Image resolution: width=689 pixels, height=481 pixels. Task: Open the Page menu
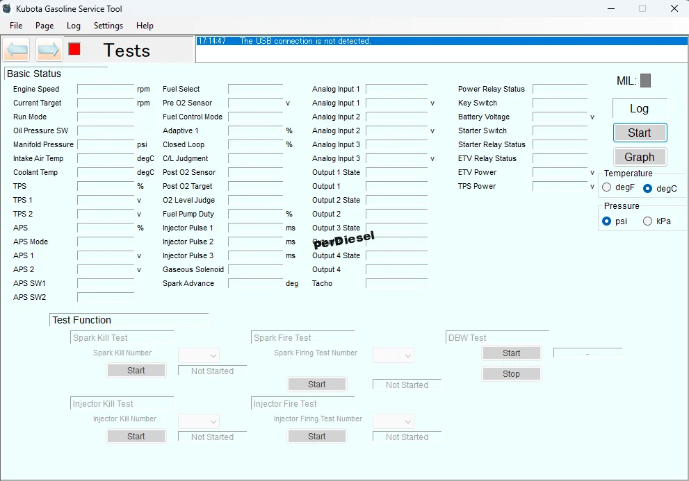coord(44,26)
